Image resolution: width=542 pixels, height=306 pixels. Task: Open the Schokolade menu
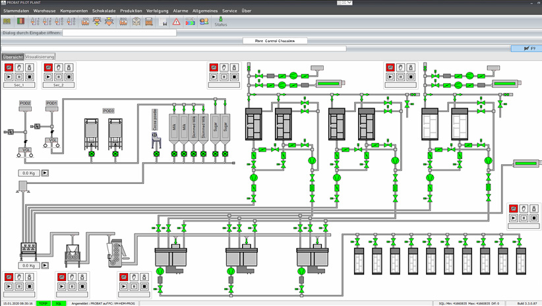pos(104,11)
